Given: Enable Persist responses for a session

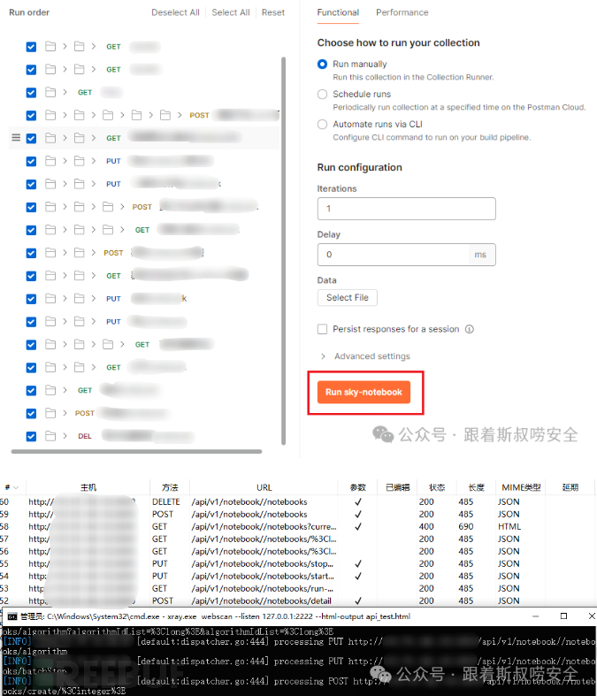Looking at the screenshot, I should [x=323, y=329].
